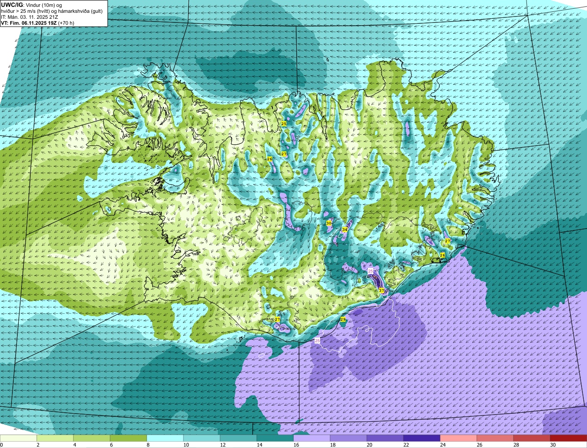Click the yellow max-gust label 37
Screen dimensions: 587x448
[382, 290]
